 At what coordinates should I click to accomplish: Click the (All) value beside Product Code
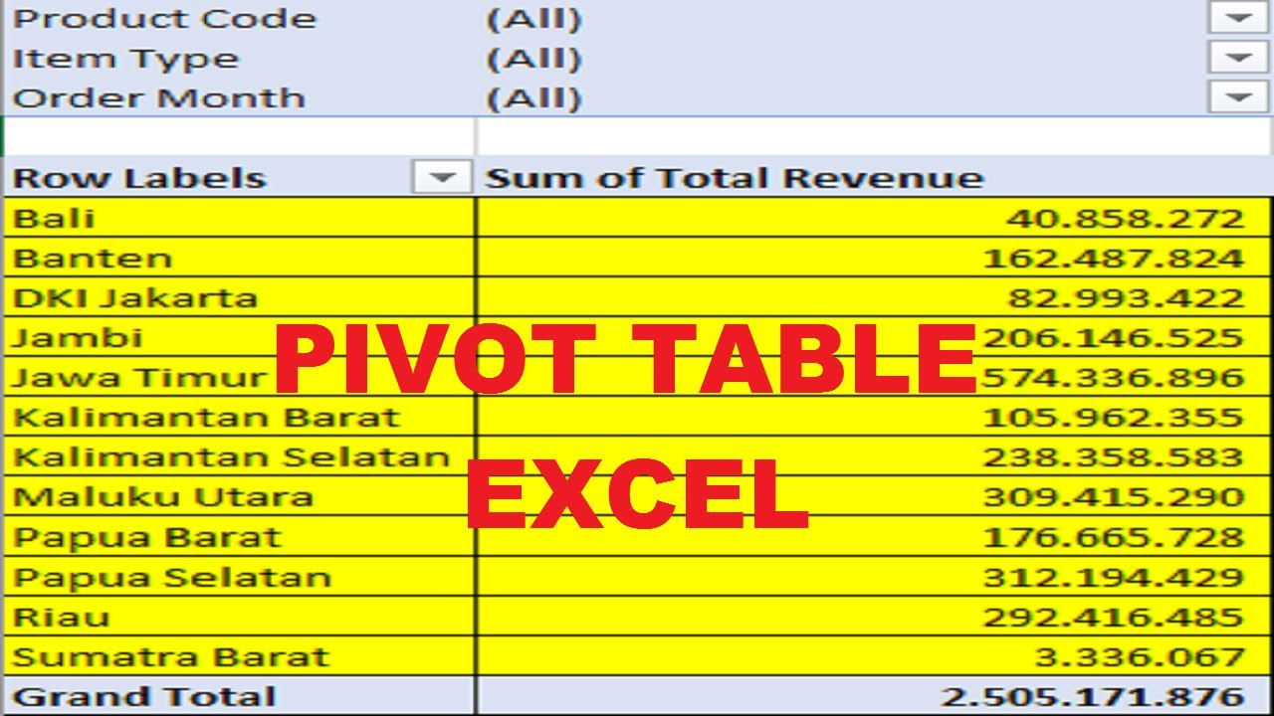533,19
